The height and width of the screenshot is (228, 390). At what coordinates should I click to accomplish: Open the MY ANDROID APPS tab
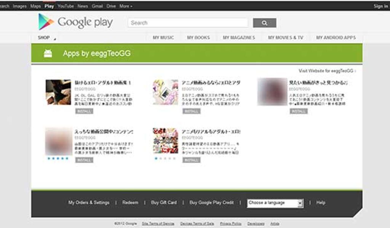336,38
